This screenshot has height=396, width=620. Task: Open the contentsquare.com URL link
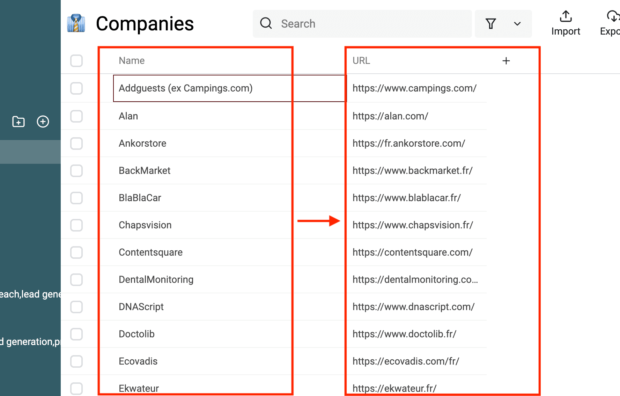click(412, 252)
